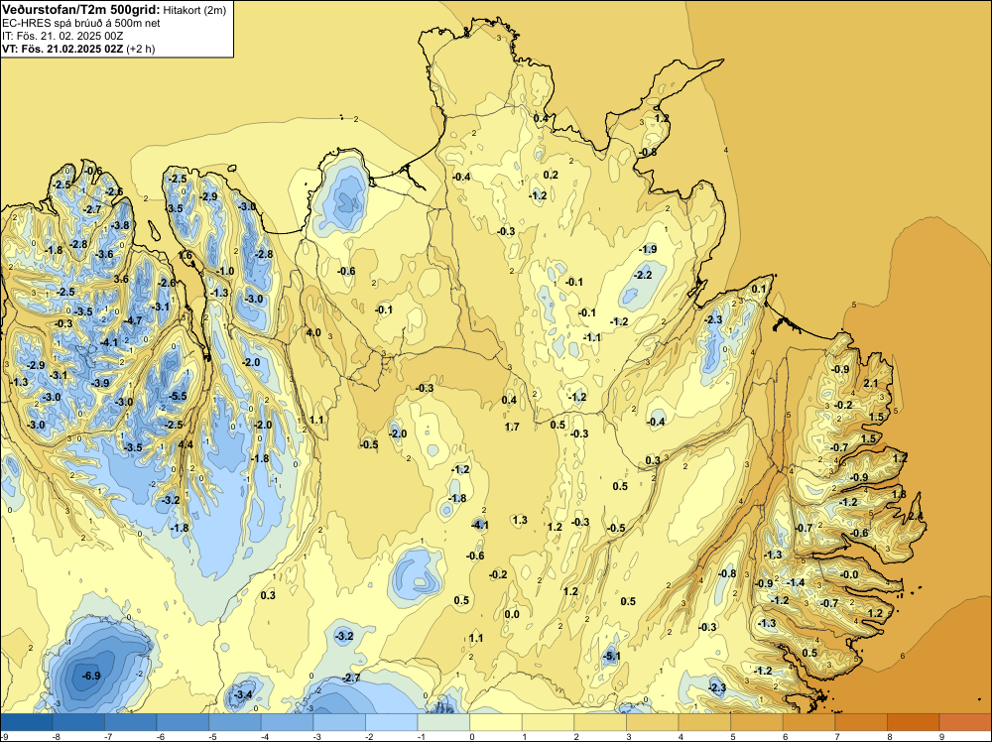Click the 'VT: Fös. 21.02.2025 02Z' valid time
The height and width of the screenshot is (742, 992).
(x=62, y=49)
